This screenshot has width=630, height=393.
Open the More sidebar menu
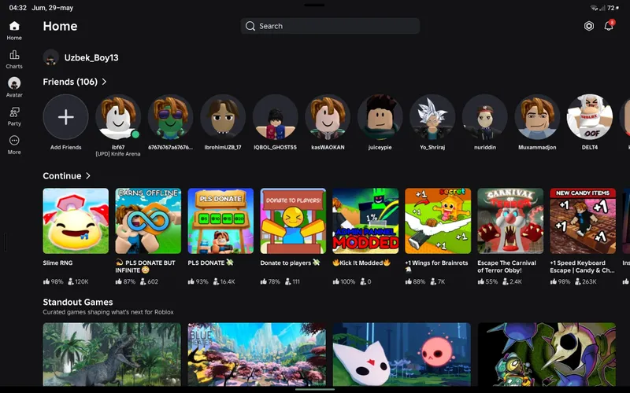(x=14, y=141)
